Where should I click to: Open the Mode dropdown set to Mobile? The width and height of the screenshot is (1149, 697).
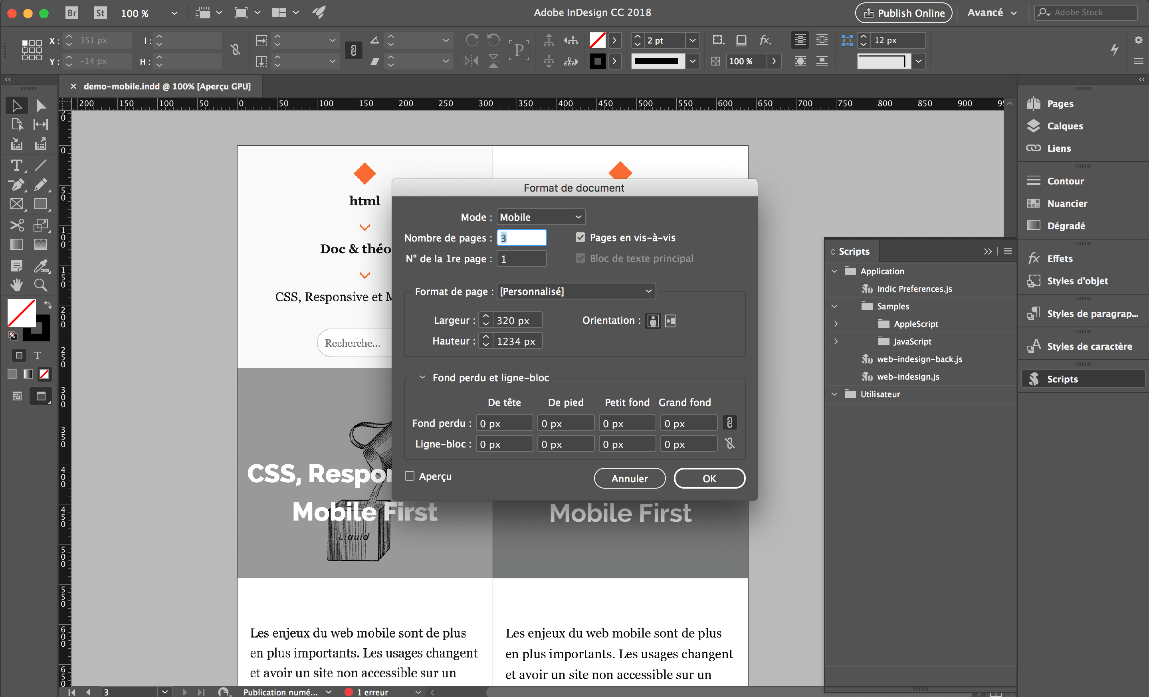point(541,217)
